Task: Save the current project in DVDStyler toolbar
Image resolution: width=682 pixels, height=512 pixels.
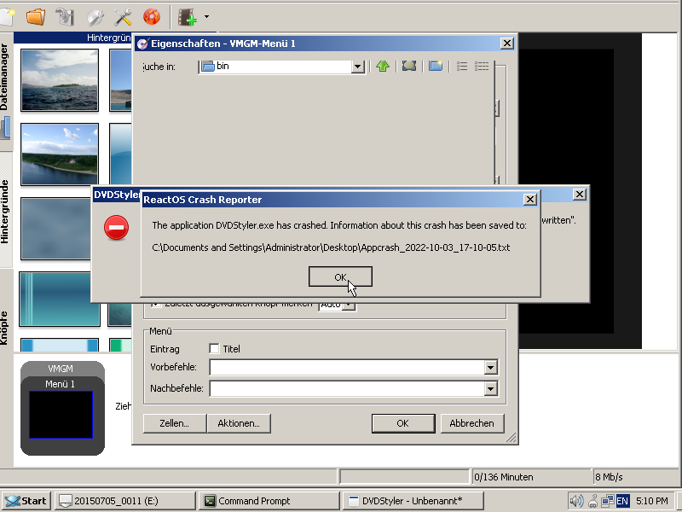Action: [66, 17]
